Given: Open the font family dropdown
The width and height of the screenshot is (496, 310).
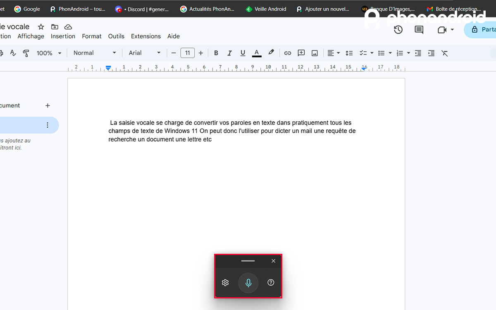Looking at the screenshot, I should pyautogui.click(x=144, y=53).
